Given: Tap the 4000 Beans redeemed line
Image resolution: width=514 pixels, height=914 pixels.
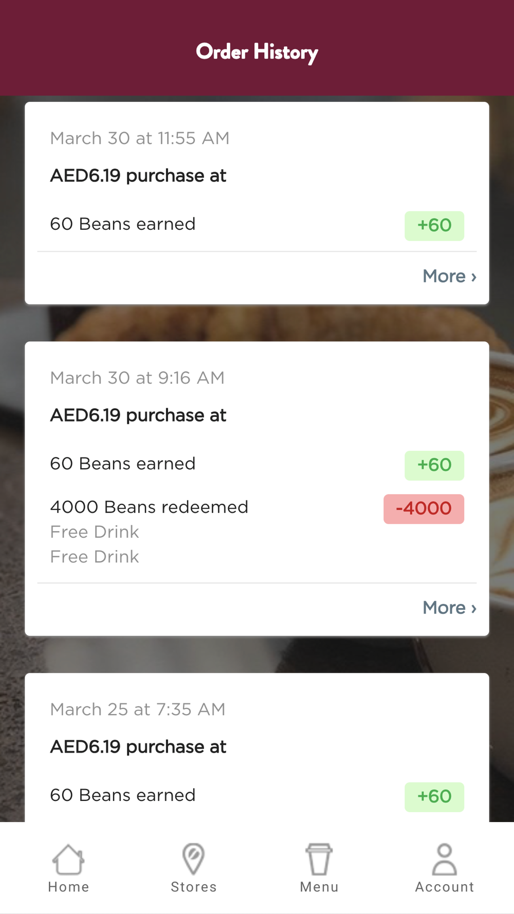Looking at the screenshot, I should click(x=149, y=507).
